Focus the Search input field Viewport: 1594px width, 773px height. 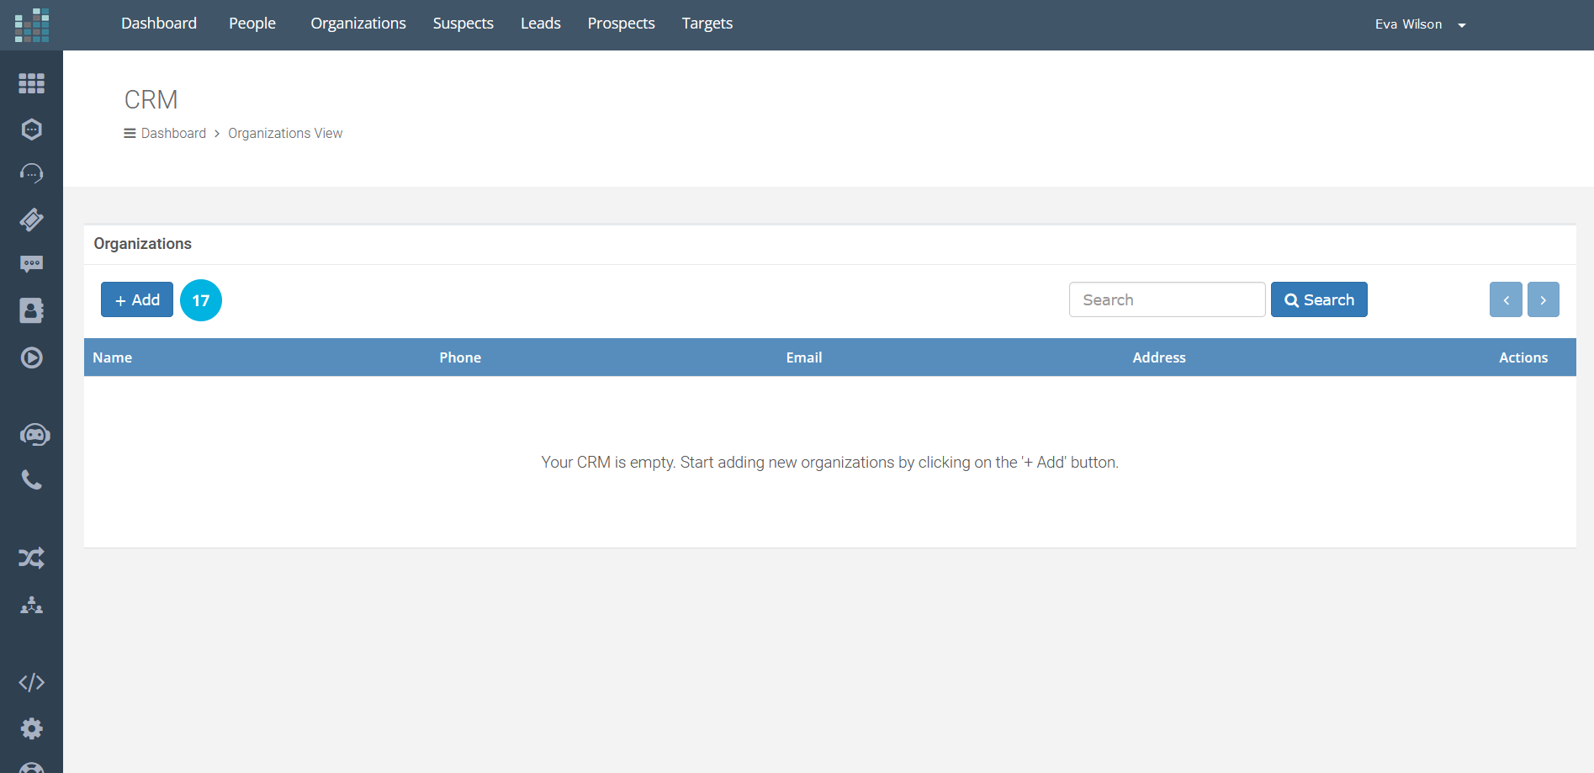click(1168, 299)
